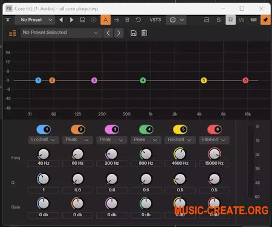This screenshot has width=272, height=227.
Task: Select the B comparison state
Action: point(127,20)
